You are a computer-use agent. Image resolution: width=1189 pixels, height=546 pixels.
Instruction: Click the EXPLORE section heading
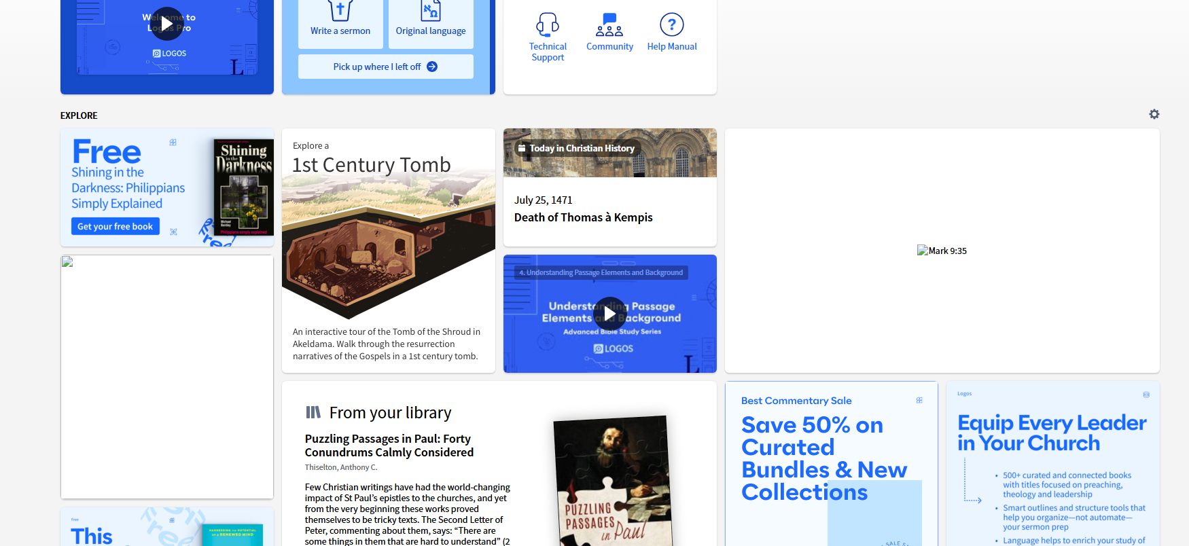(x=79, y=115)
